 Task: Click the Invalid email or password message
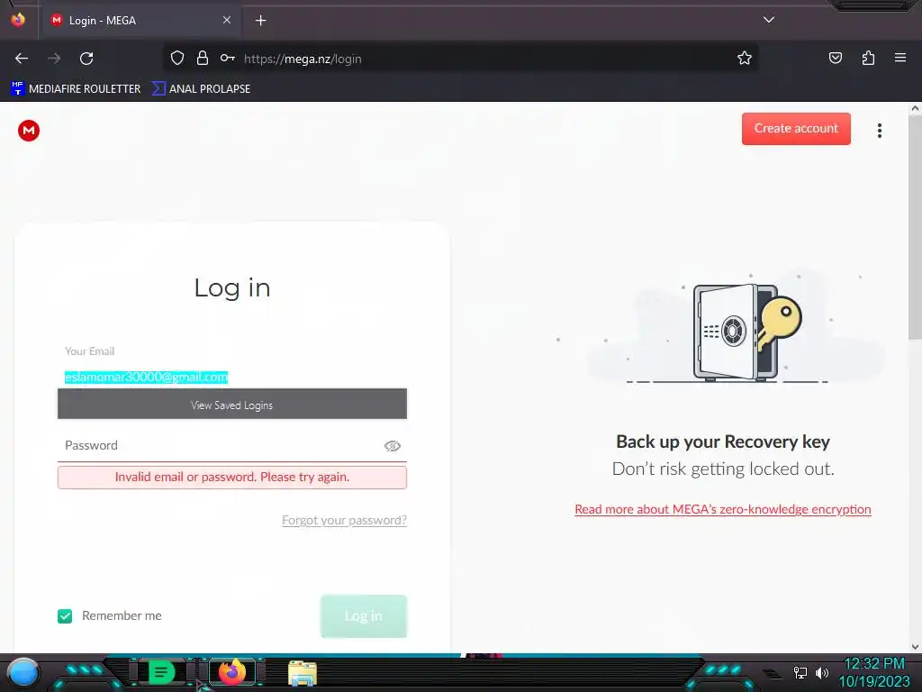point(231,478)
